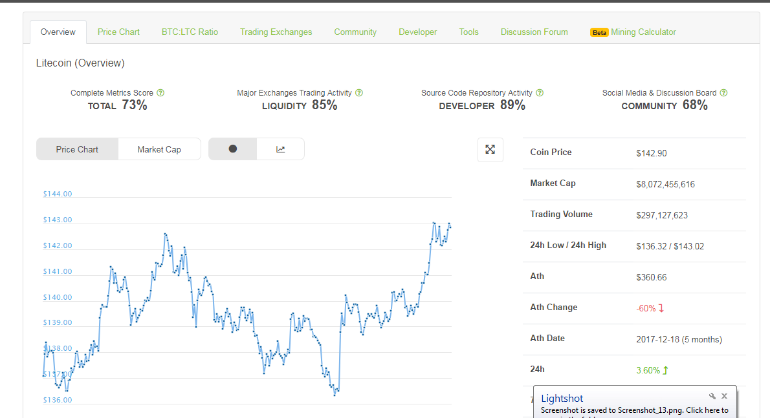The height and width of the screenshot is (418, 770).
Task: Open the Trading Exchanges tab
Action: coord(276,32)
